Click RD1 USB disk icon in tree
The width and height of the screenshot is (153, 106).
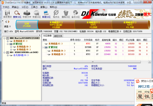click(x=8, y=52)
